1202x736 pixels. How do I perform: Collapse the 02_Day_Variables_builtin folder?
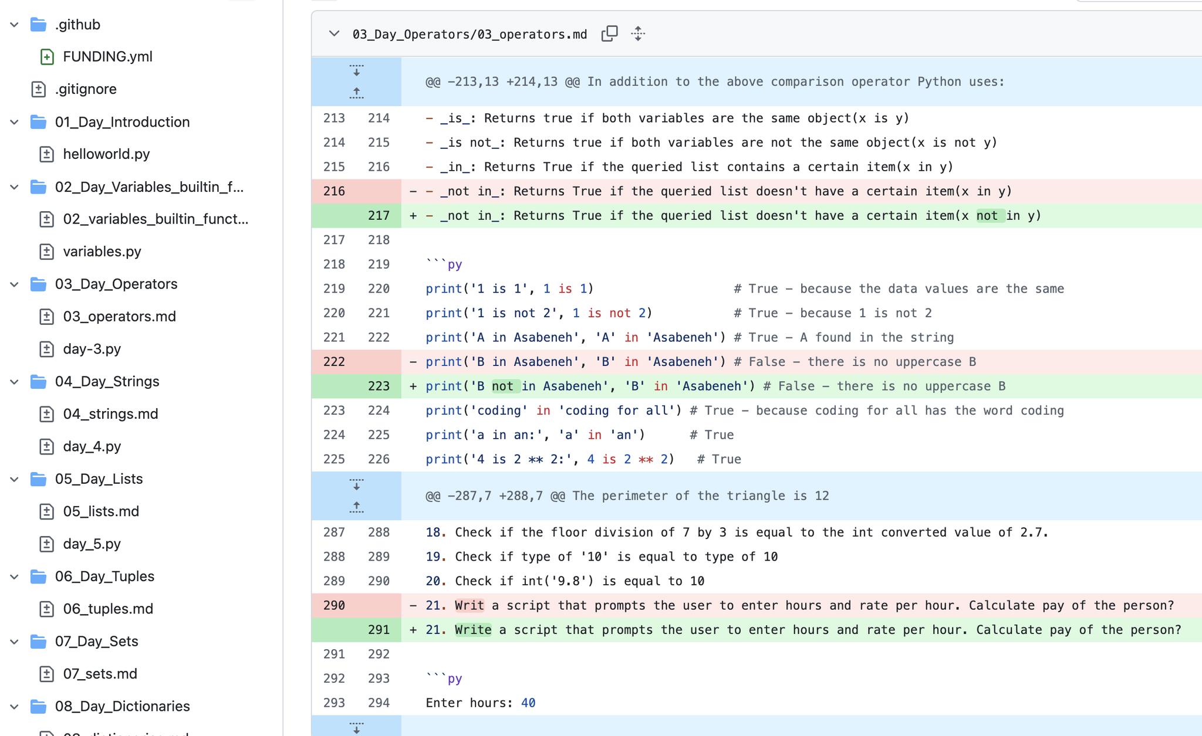(x=15, y=187)
